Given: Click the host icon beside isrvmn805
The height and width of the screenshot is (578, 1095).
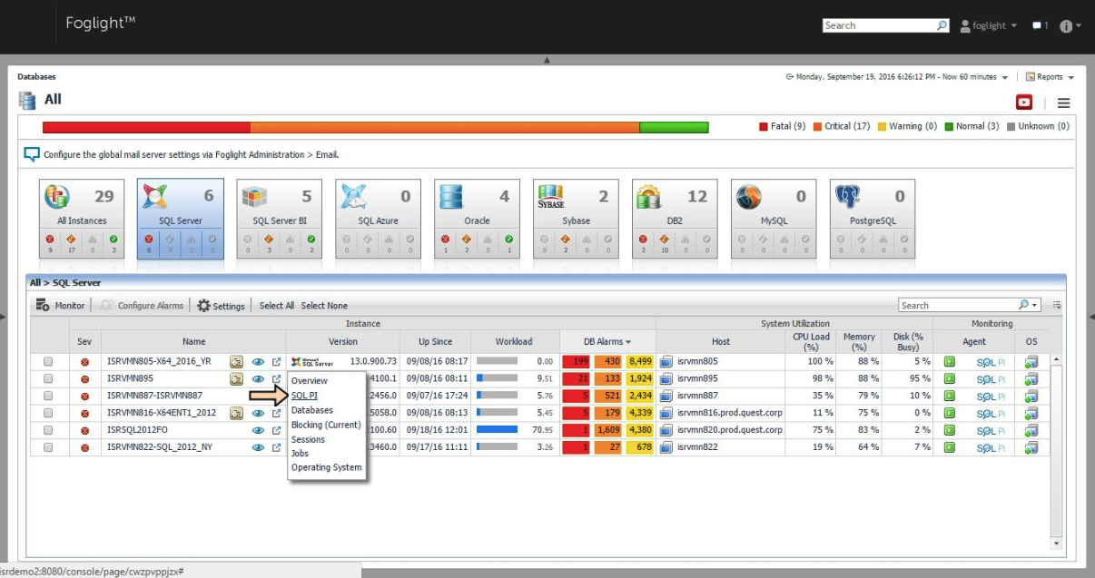Looking at the screenshot, I should click(666, 362).
